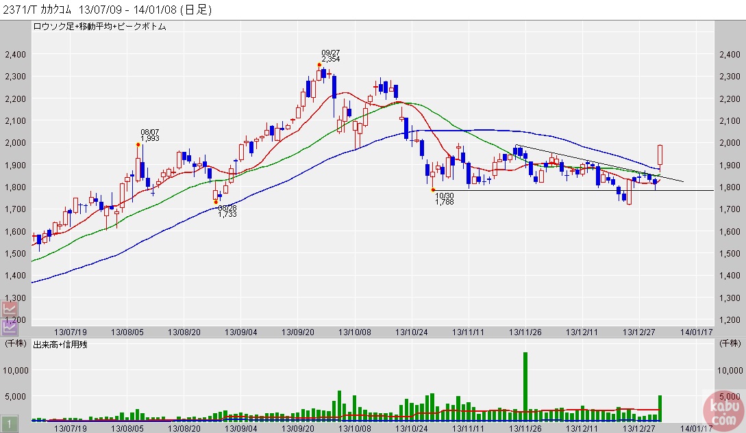Click the '10,000' label on the right volume axis
This screenshot has width=746, height=433.
pos(730,370)
